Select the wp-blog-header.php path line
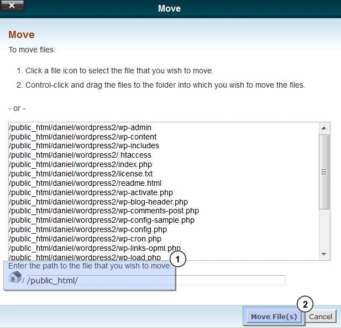The height and width of the screenshot is (328, 341). [98, 202]
